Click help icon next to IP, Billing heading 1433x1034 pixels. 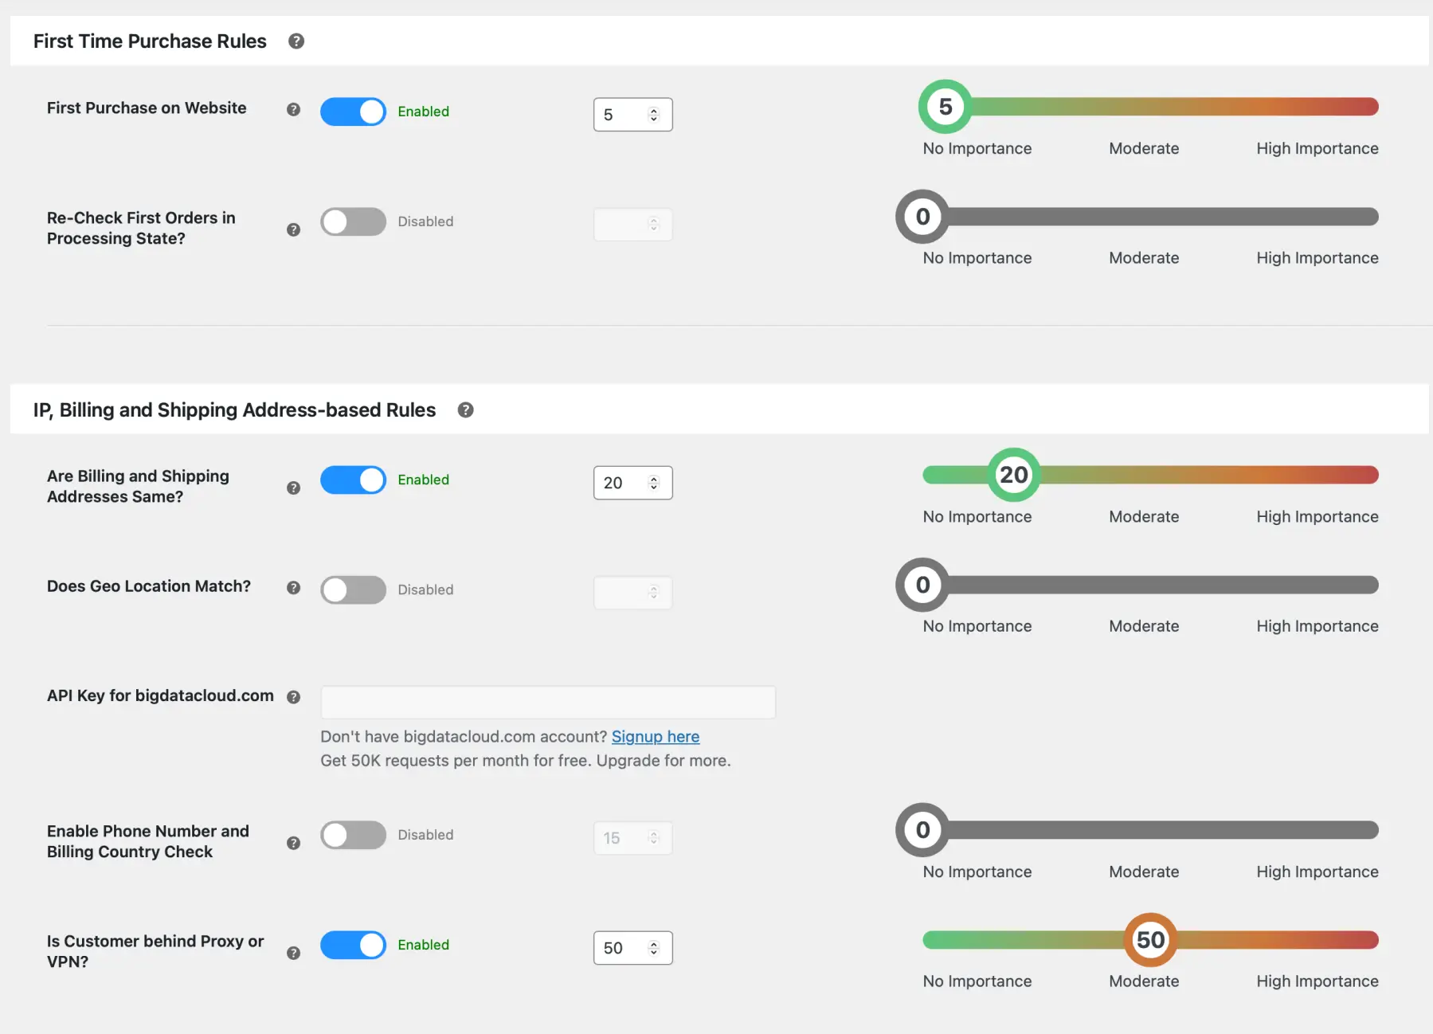pyautogui.click(x=466, y=410)
